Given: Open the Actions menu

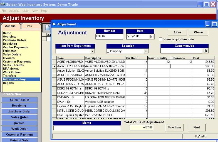Looking at the screenshot, I should pyautogui.click(x=14, y=11).
